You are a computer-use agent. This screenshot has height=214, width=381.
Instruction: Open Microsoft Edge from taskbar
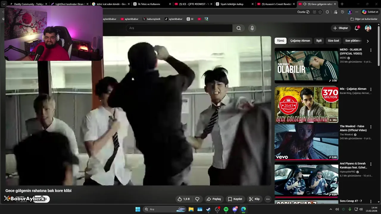coord(243,209)
